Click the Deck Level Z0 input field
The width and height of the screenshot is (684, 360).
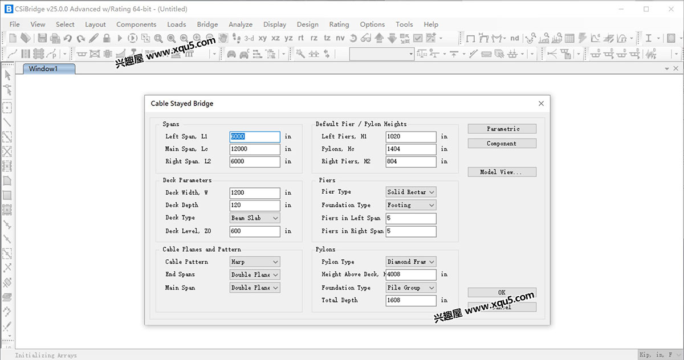(255, 231)
